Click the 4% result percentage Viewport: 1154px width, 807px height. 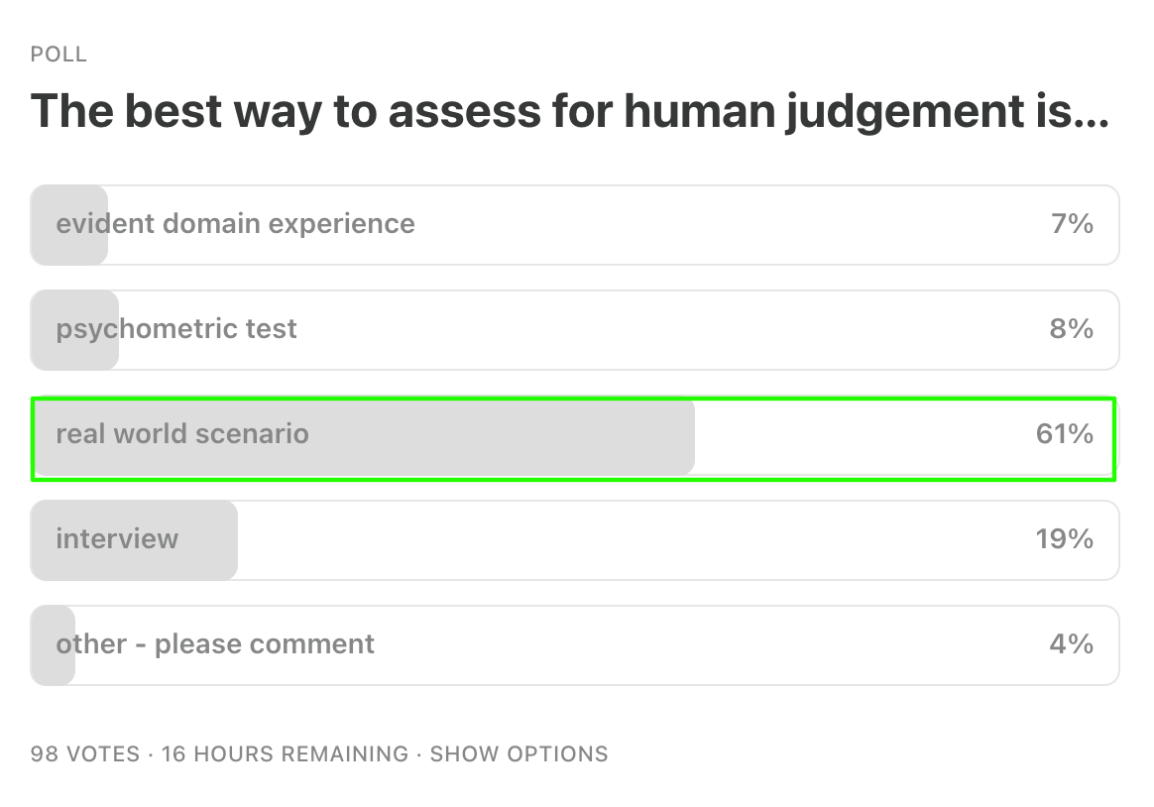coord(1071,644)
